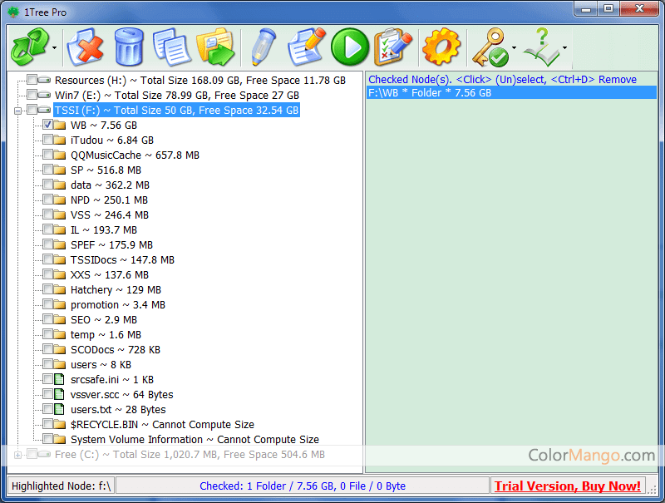Expand the Free (C:) drive node
The height and width of the screenshot is (503, 665).
click(18, 455)
